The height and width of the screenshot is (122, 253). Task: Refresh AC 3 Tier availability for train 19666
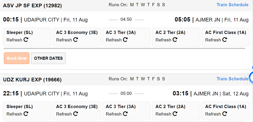point(125,114)
